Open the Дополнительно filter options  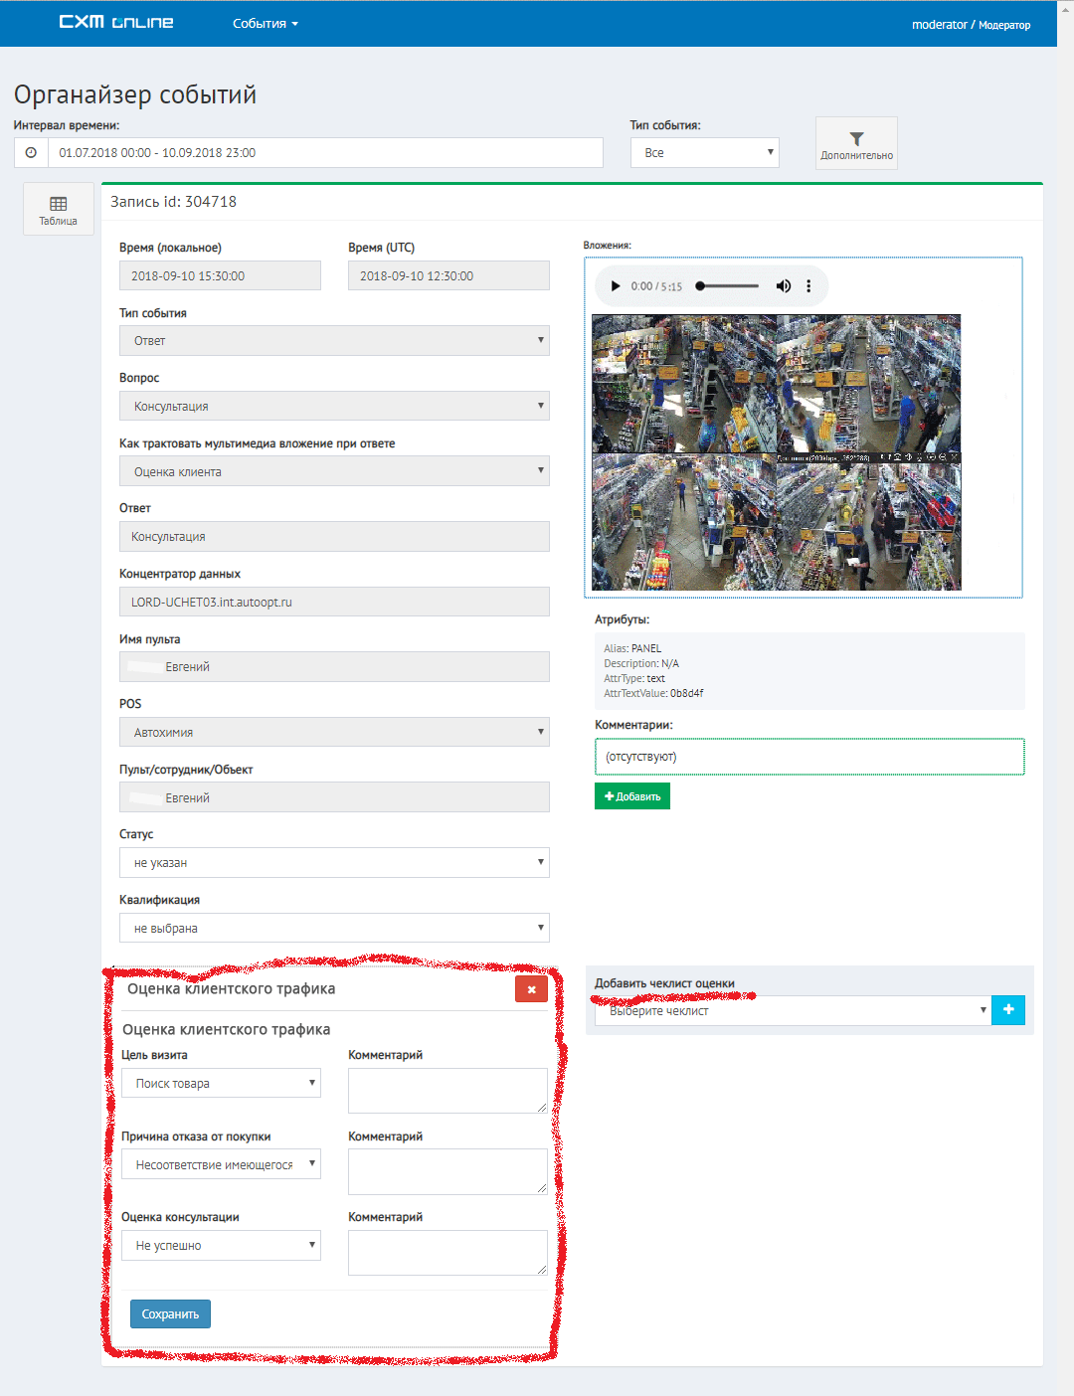point(856,144)
